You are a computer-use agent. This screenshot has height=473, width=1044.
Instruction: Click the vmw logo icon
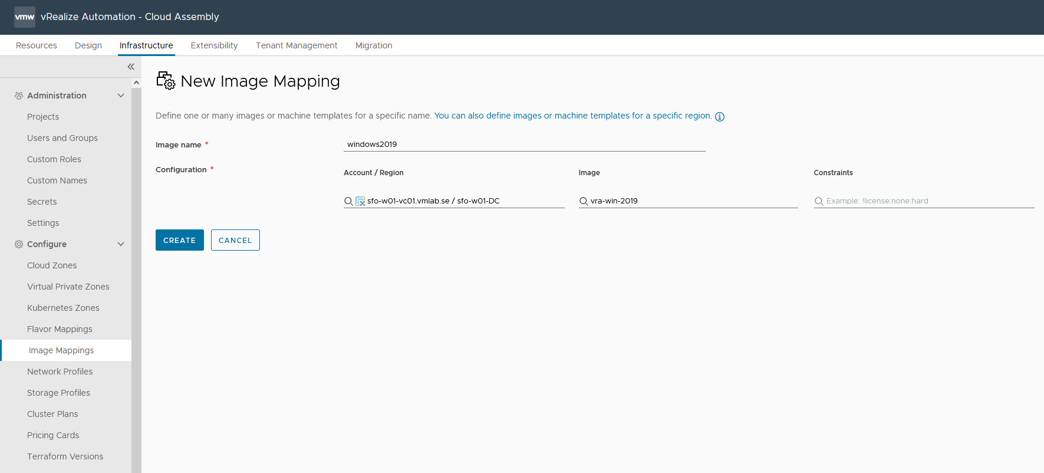coord(25,17)
